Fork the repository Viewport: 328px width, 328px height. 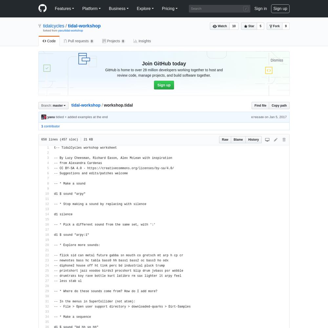[x=275, y=26]
